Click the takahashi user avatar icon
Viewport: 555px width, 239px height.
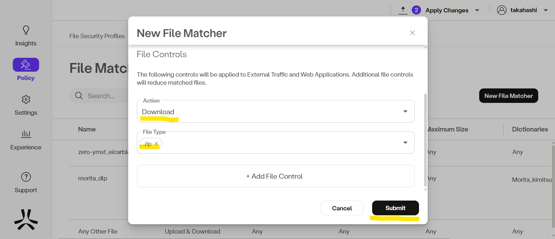click(x=501, y=10)
